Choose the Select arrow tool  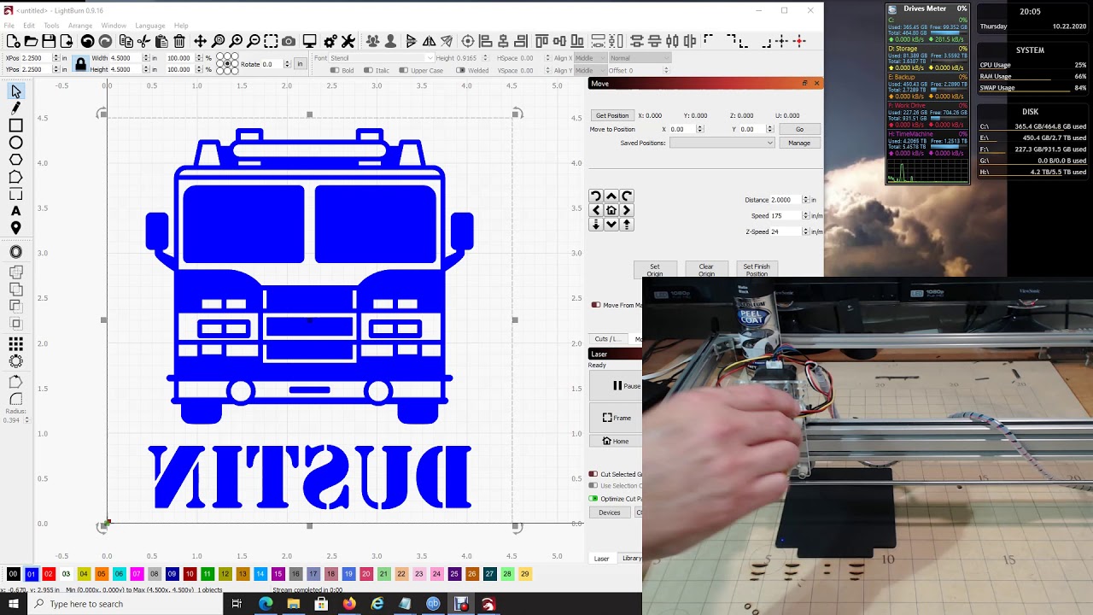(x=15, y=91)
